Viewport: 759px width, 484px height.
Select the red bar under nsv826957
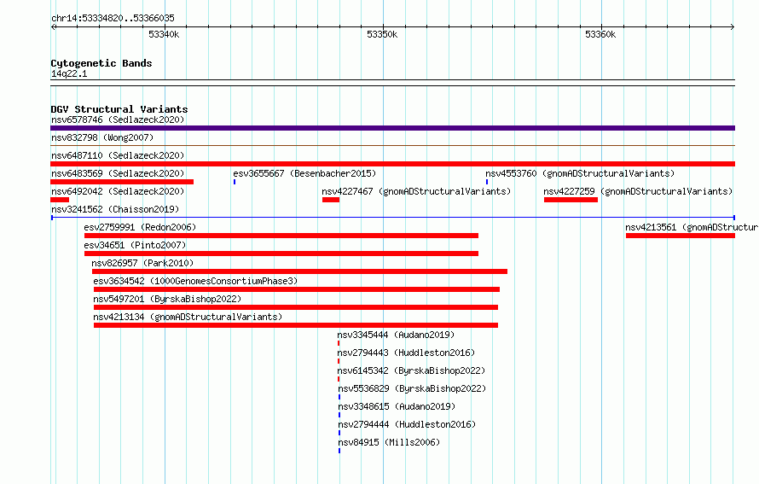(x=299, y=271)
